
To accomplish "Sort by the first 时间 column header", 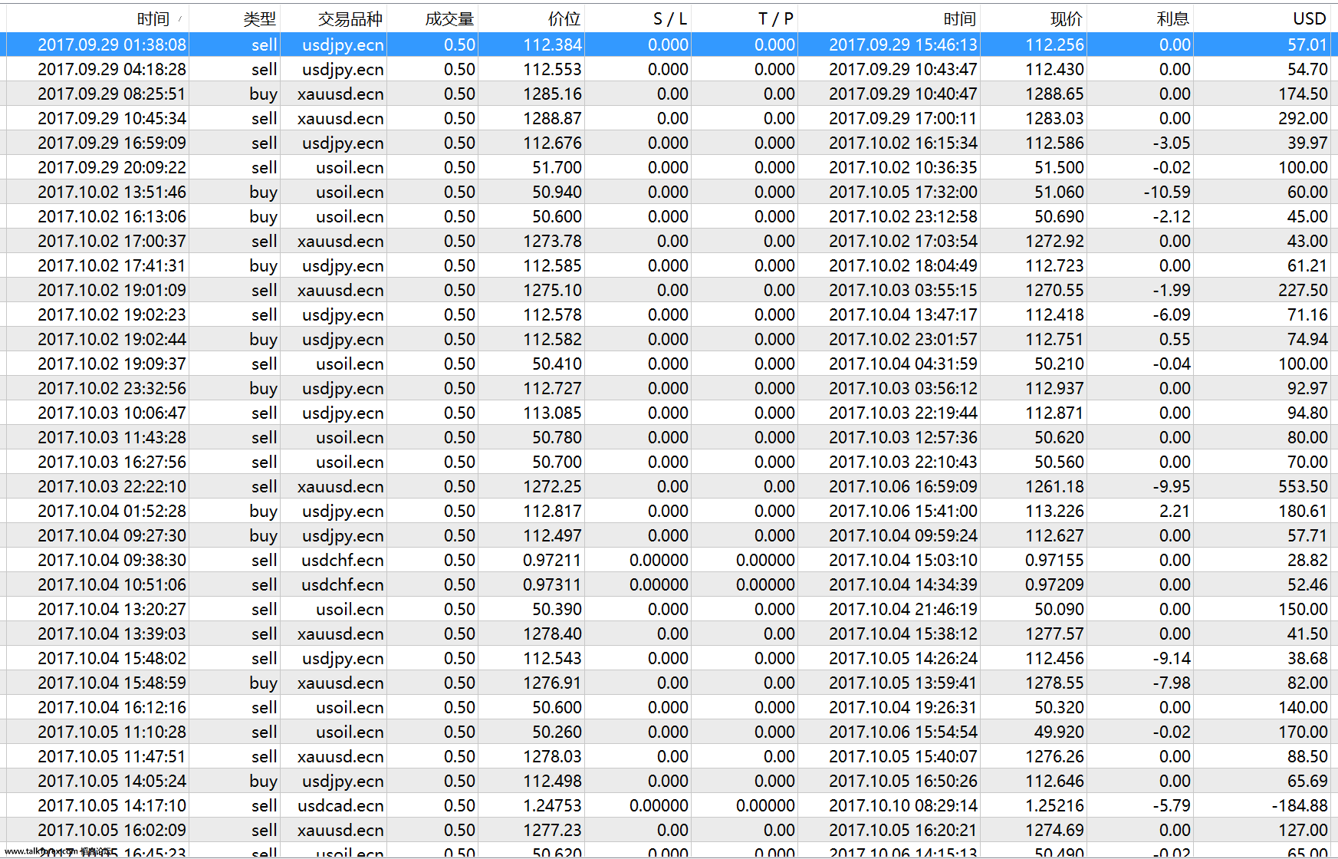I will [x=153, y=19].
